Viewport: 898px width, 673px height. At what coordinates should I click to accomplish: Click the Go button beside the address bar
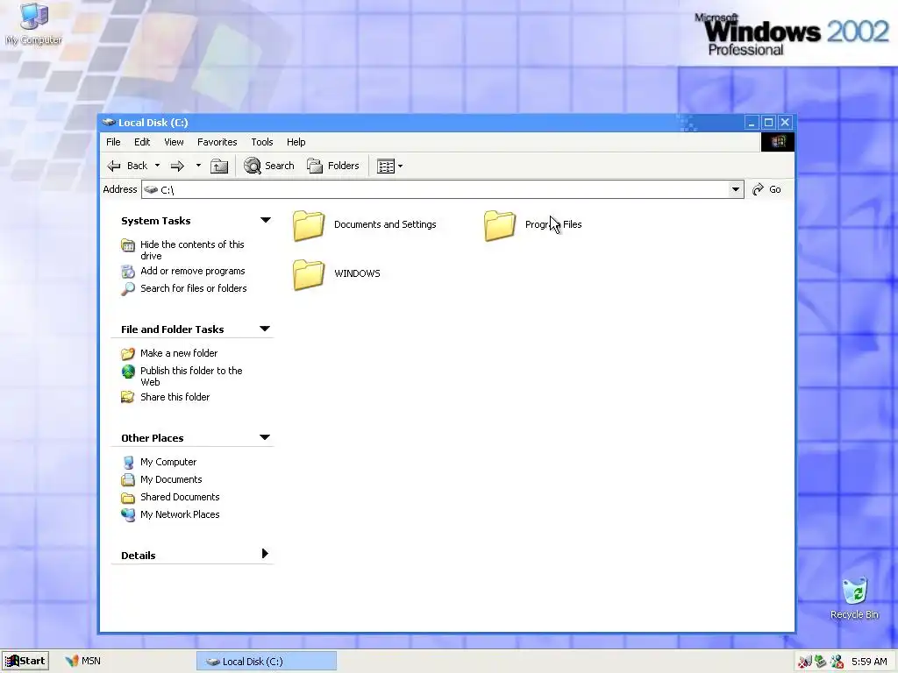click(766, 189)
